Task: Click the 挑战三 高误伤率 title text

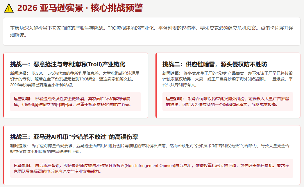Action: 74,137
